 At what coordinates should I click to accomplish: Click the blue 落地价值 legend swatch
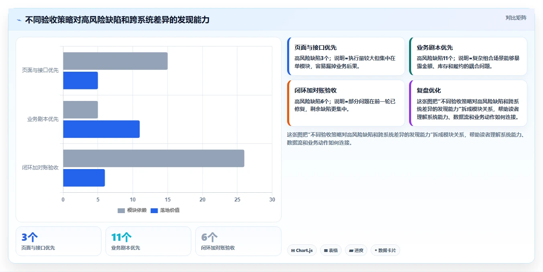click(154, 211)
